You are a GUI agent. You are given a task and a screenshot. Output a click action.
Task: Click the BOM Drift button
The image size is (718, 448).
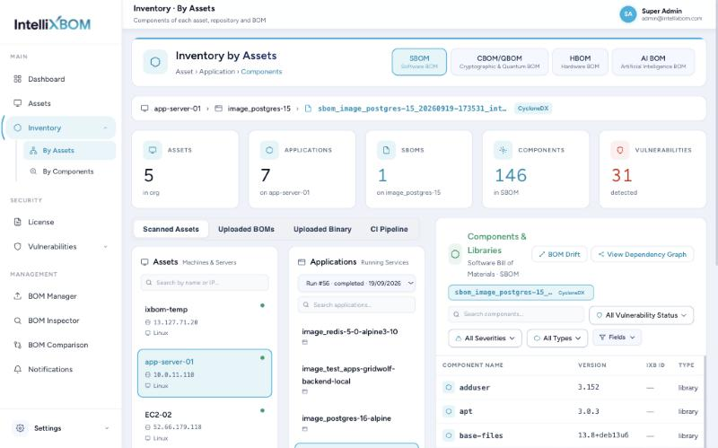[x=559, y=254]
